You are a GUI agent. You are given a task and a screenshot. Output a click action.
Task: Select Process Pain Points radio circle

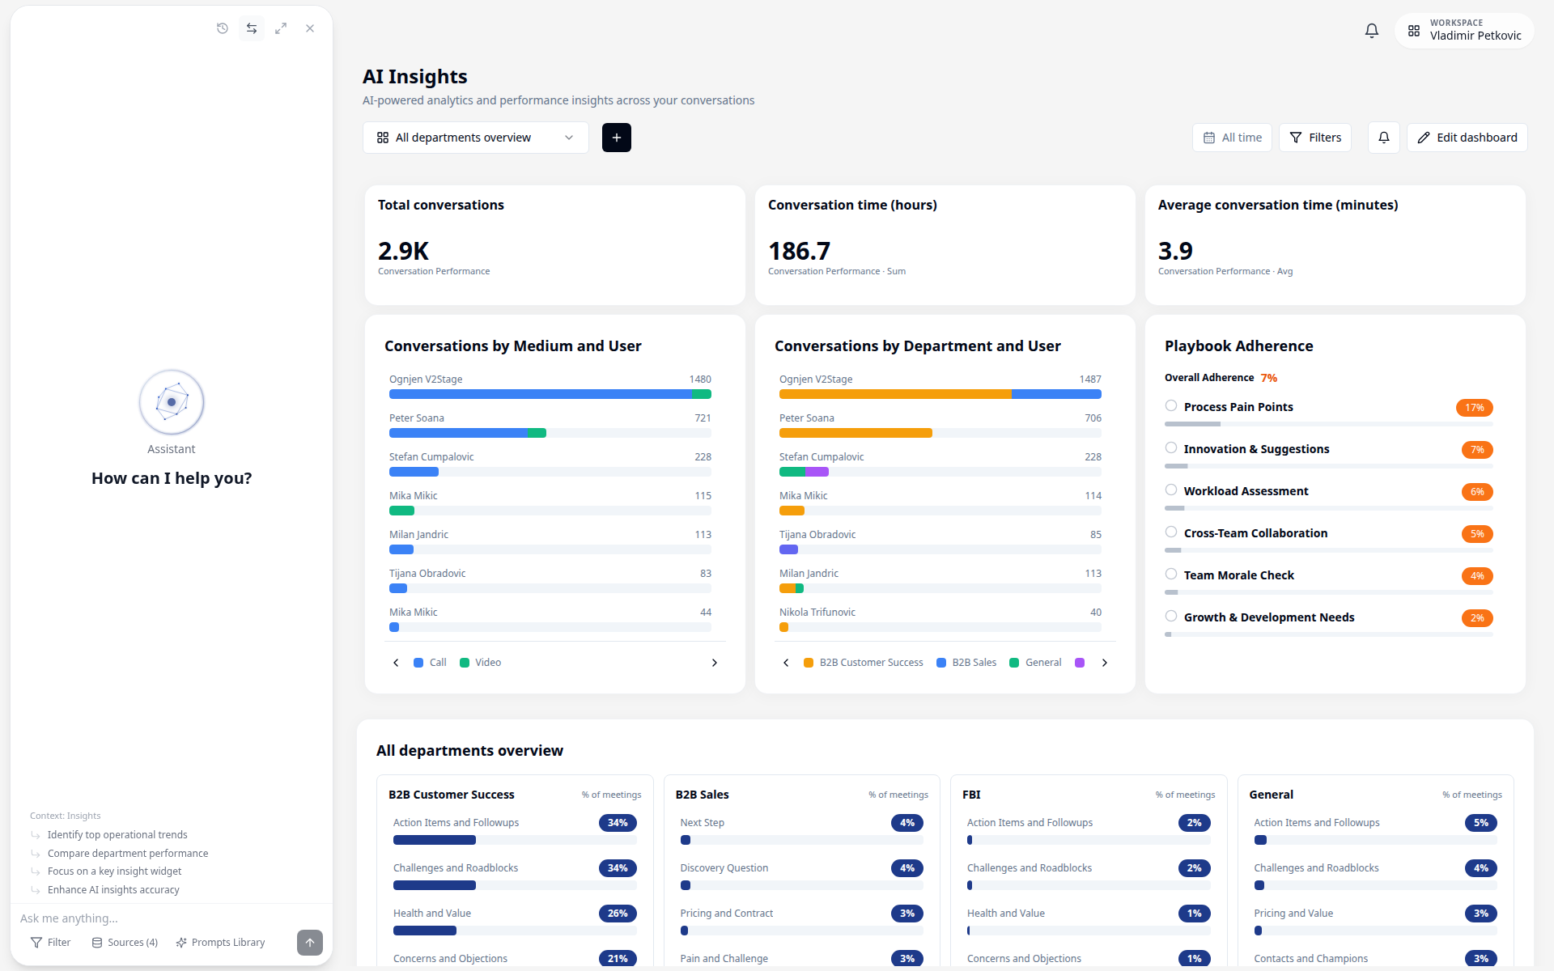coord(1171,406)
